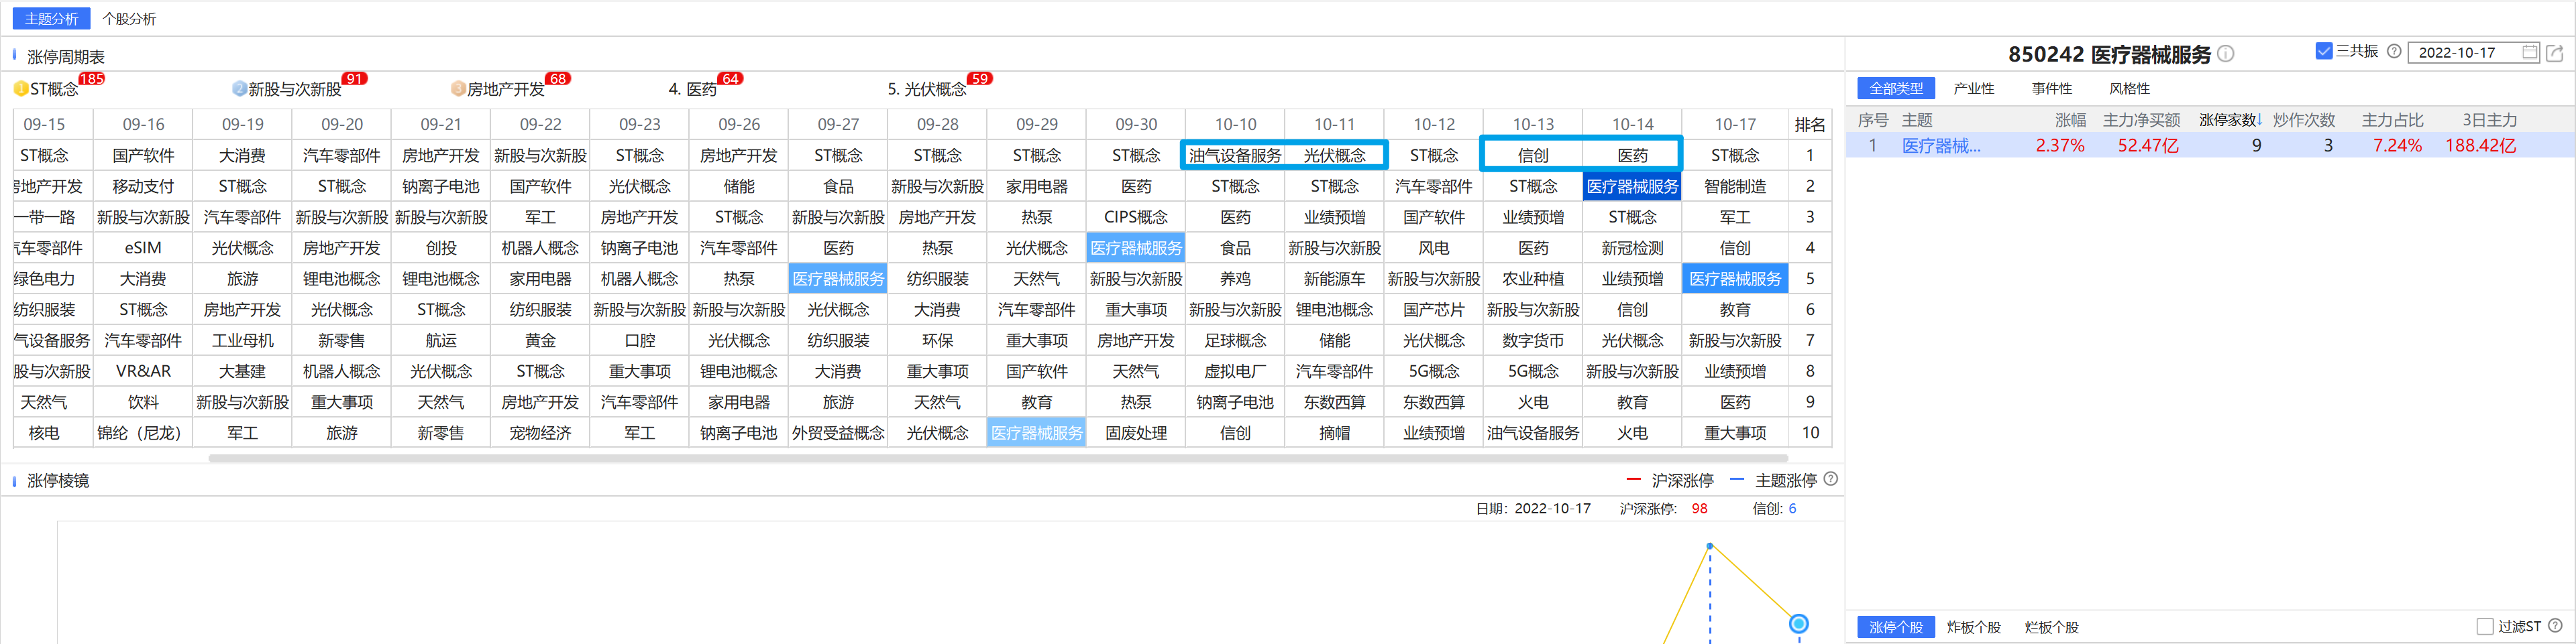
Task: Open the 涨停个股 tab
Action: click(x=1896, y=627)
